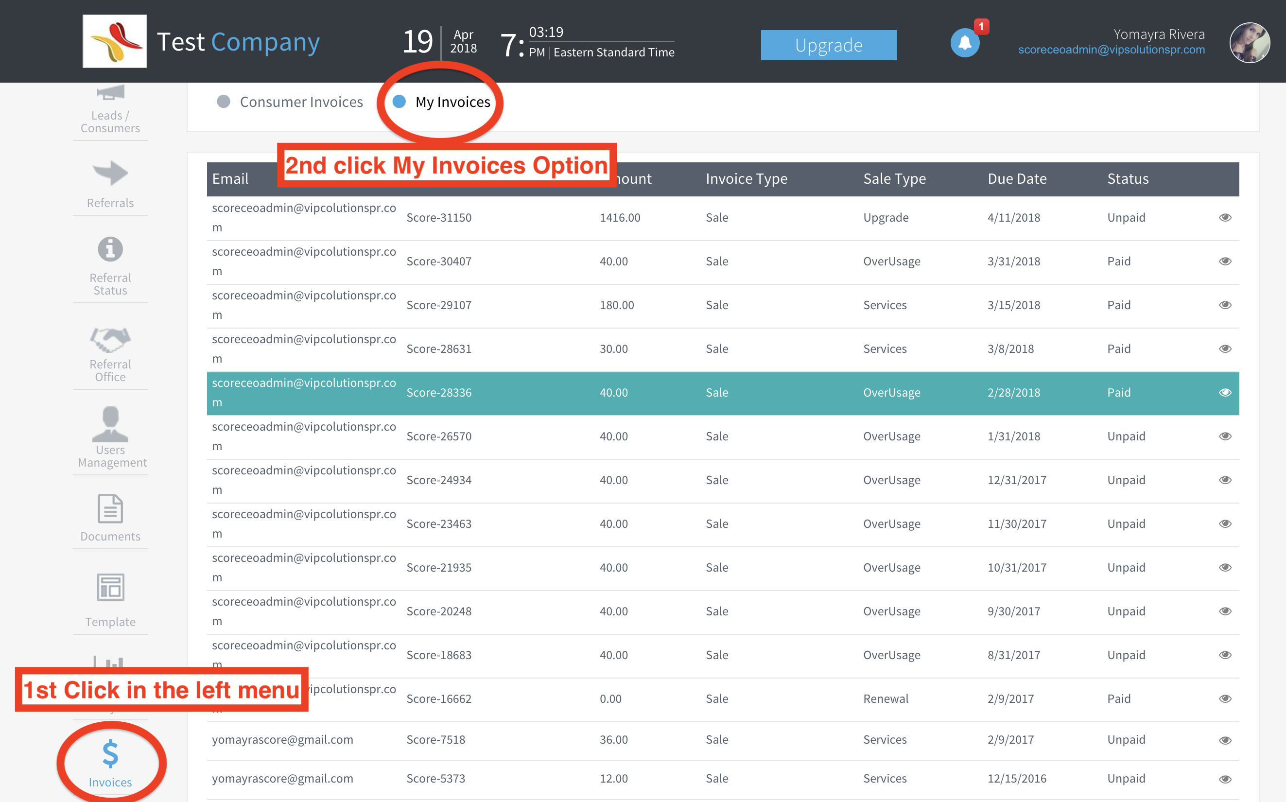This screenshot has width=1286, height=802.
Task: Click the blue Upgrade button
Action: pyautogui.click(x=828, y=45)
